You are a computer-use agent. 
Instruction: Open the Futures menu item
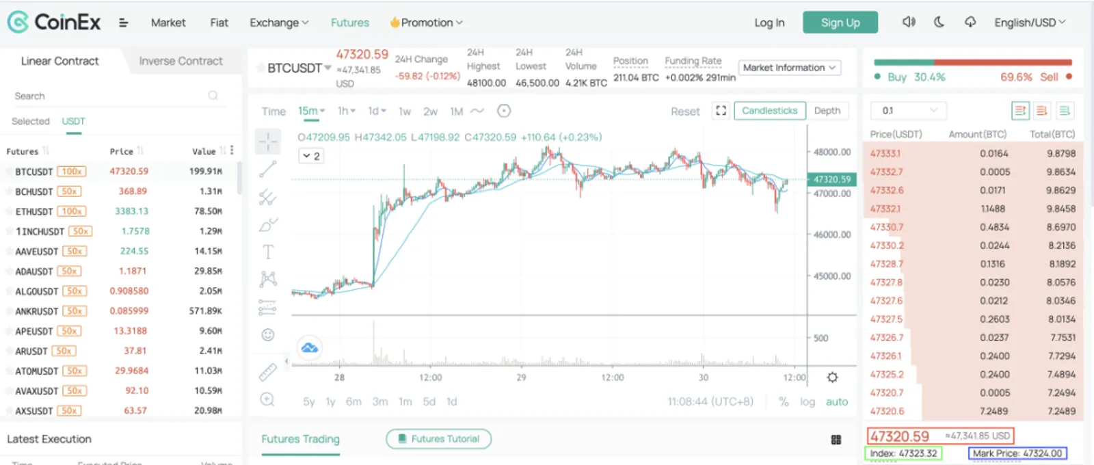click(350, 23)
